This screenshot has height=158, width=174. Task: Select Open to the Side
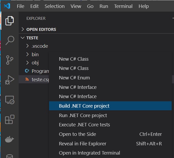tap(110, 134)
